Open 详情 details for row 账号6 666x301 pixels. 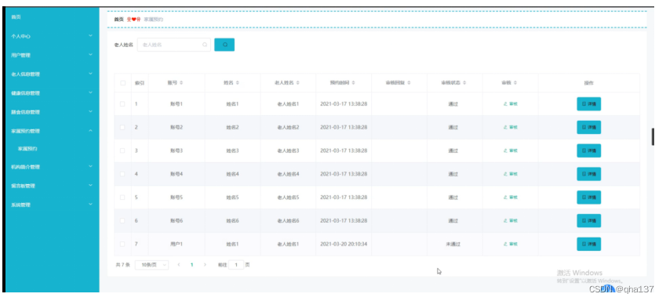(x=588, y=221)
